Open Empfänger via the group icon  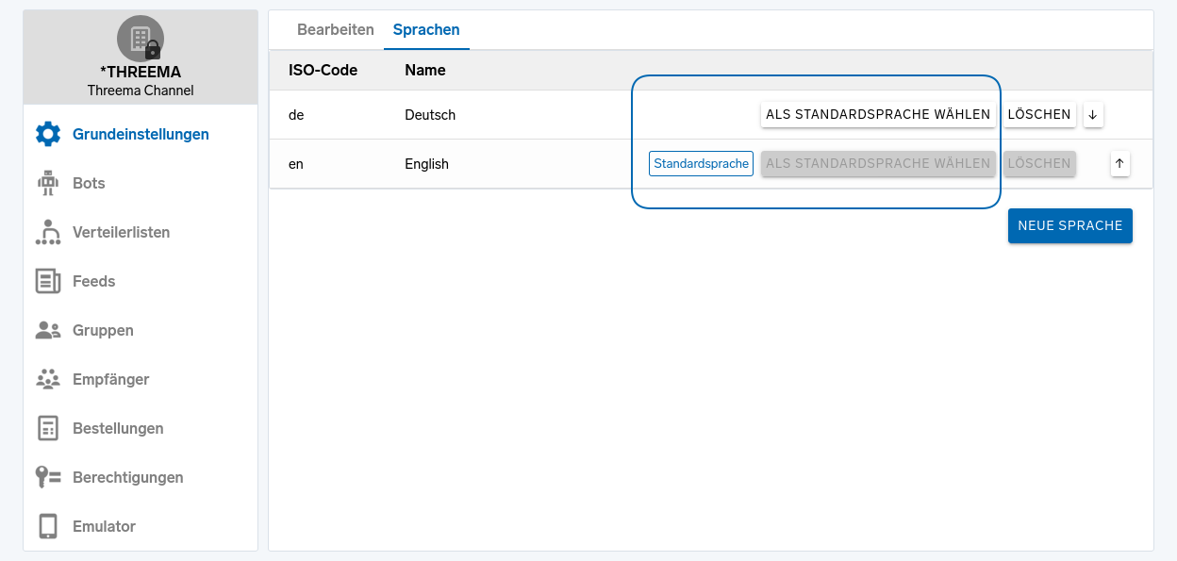tap(48, 379)
